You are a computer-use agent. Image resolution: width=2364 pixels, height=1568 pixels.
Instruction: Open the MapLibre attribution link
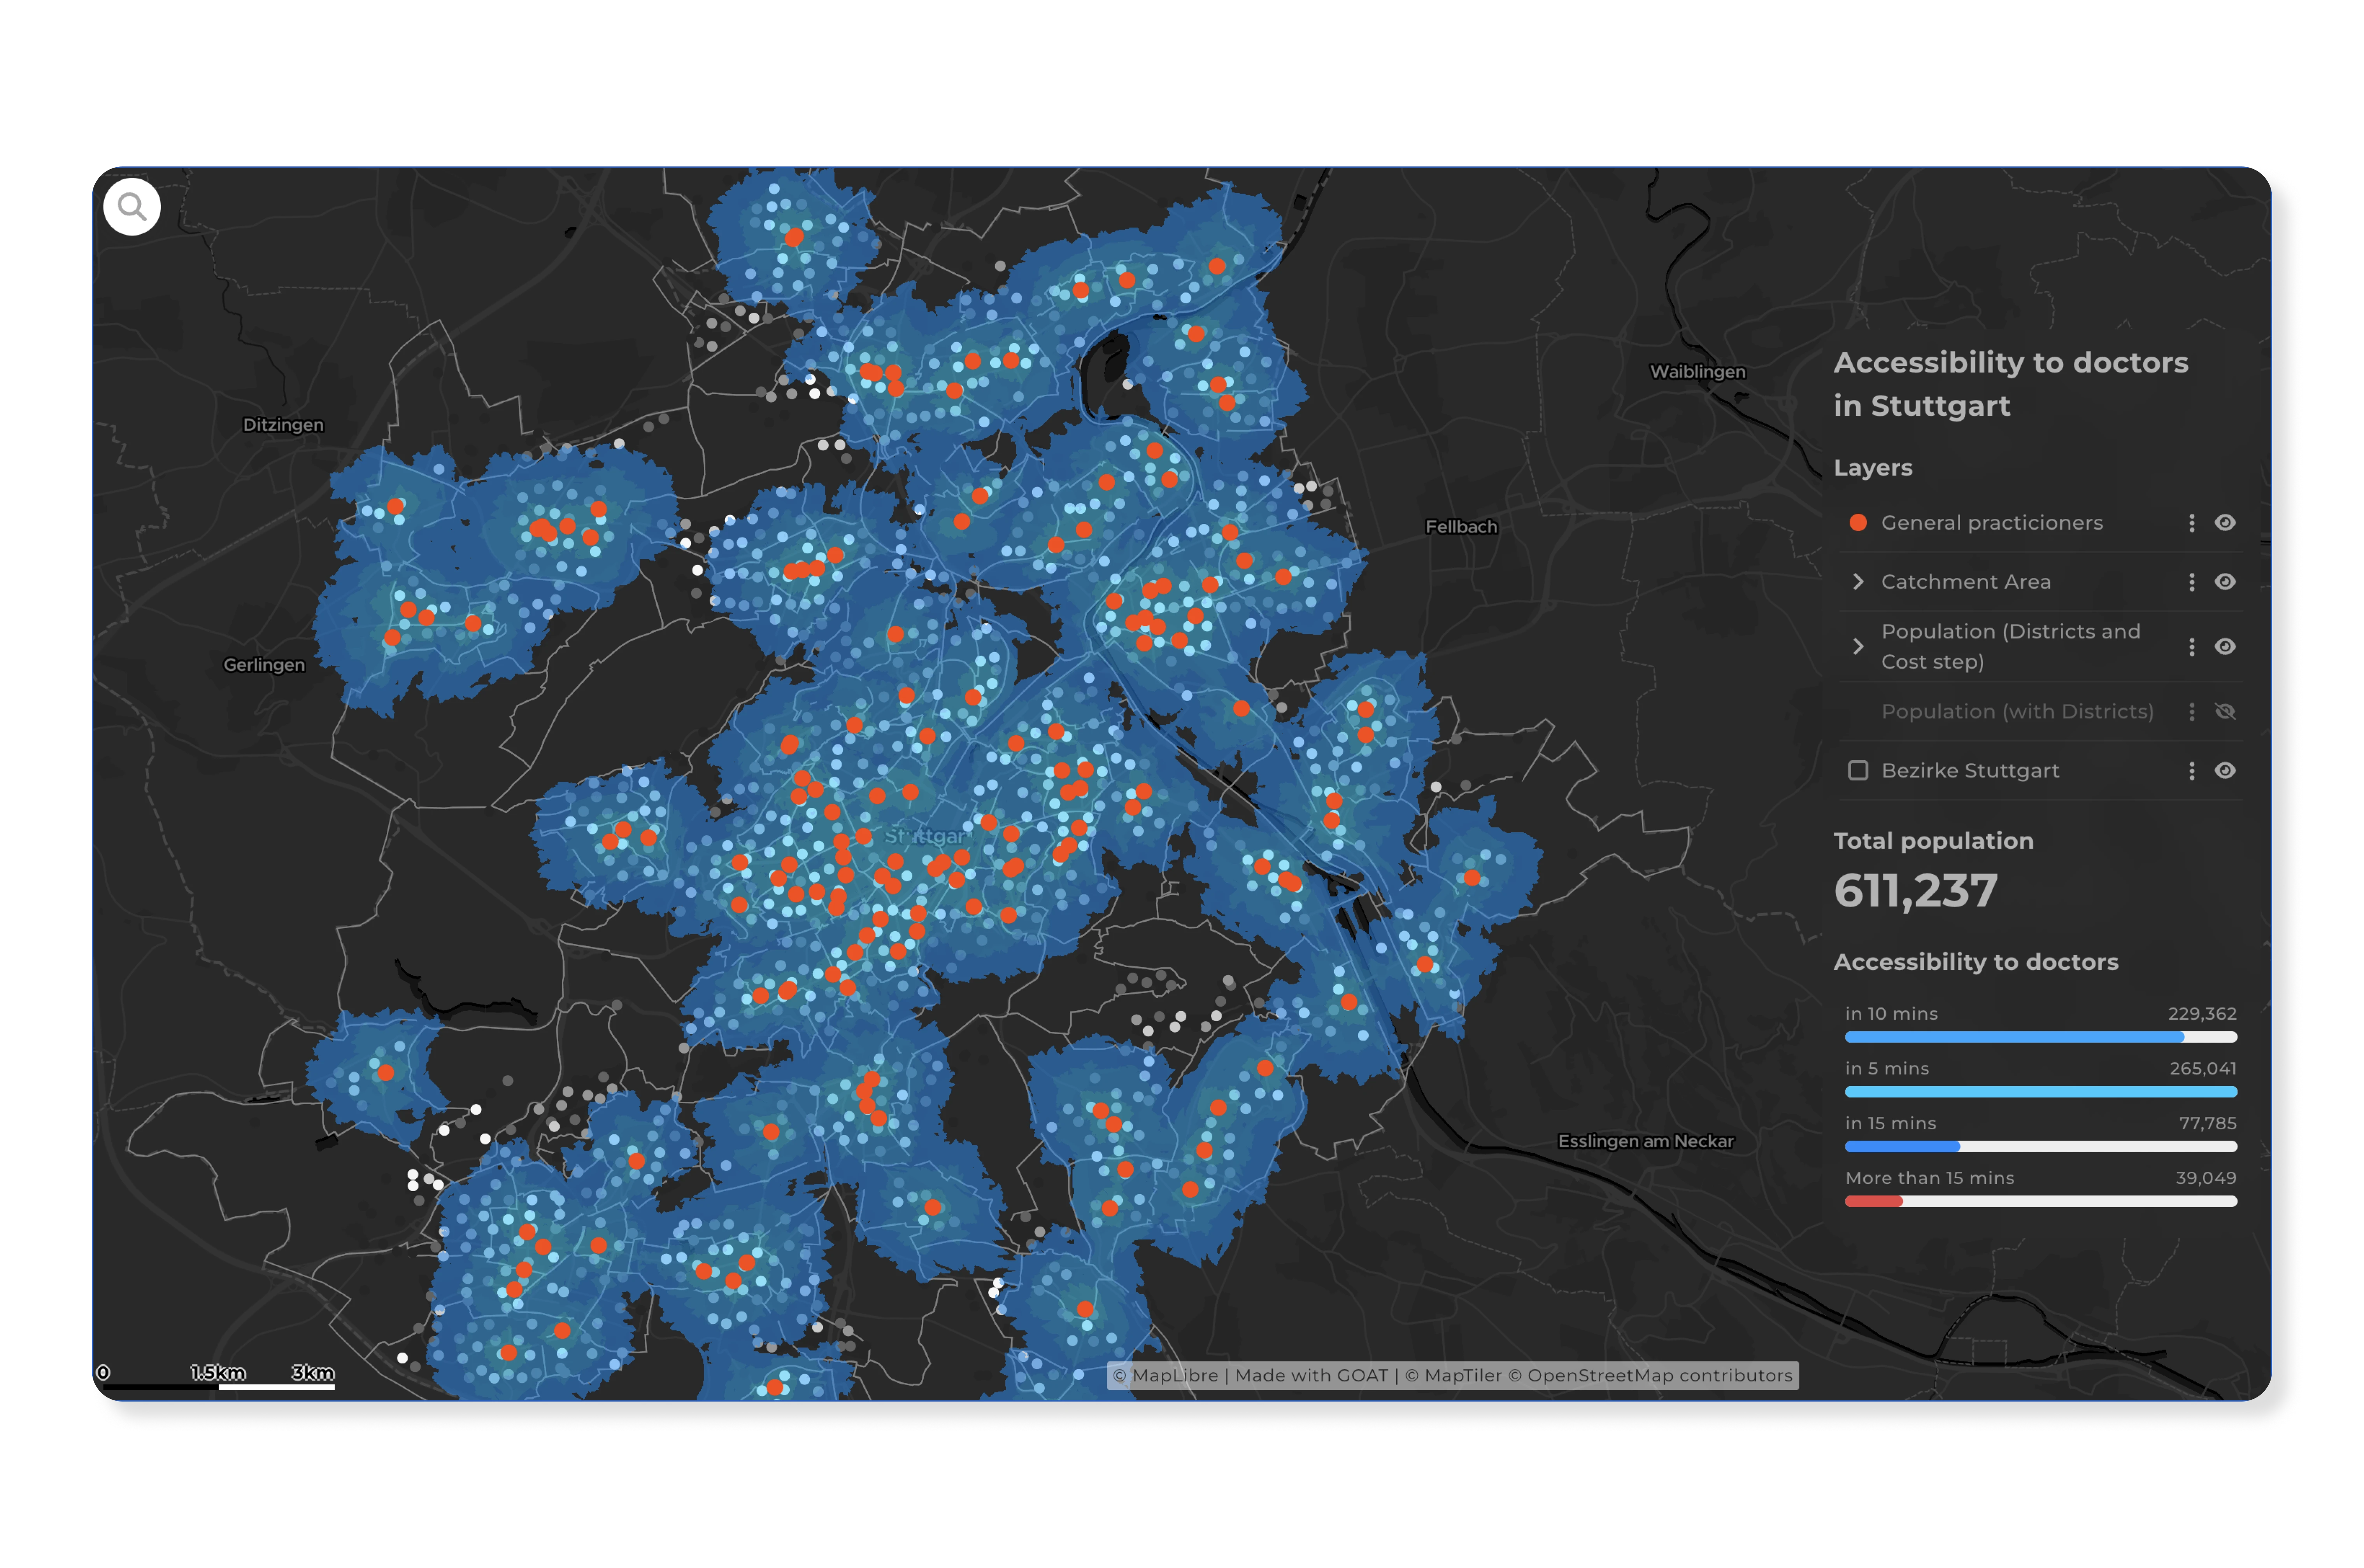pos(1166,1376)
